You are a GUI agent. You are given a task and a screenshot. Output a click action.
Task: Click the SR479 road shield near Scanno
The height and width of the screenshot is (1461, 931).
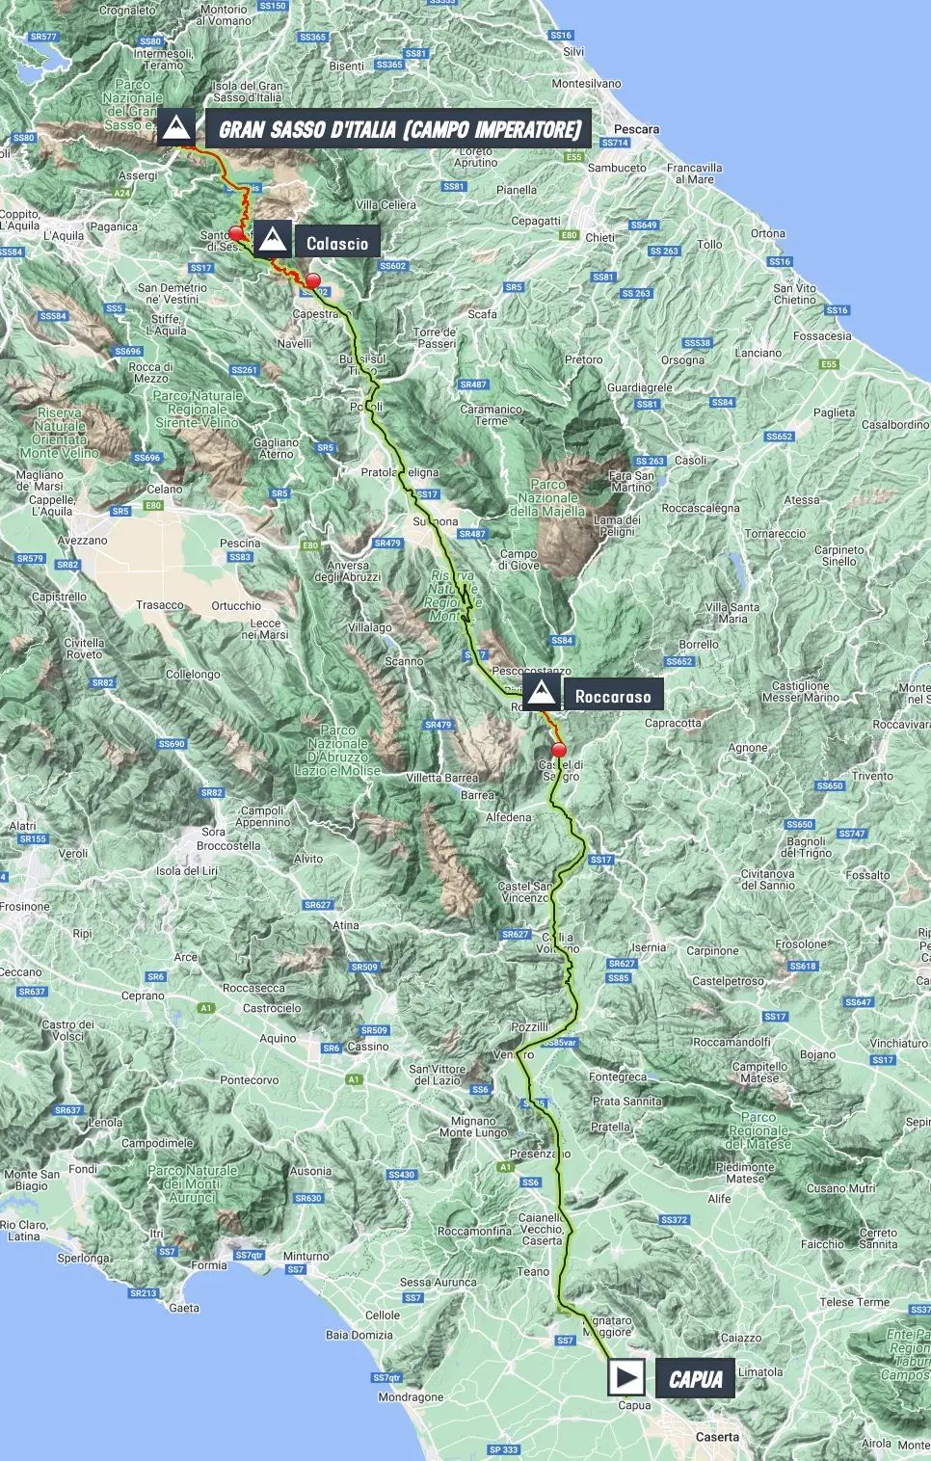point(438,725)
